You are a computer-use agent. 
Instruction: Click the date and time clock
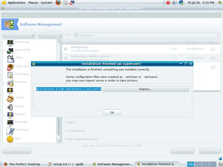click(x=201, y=3)
